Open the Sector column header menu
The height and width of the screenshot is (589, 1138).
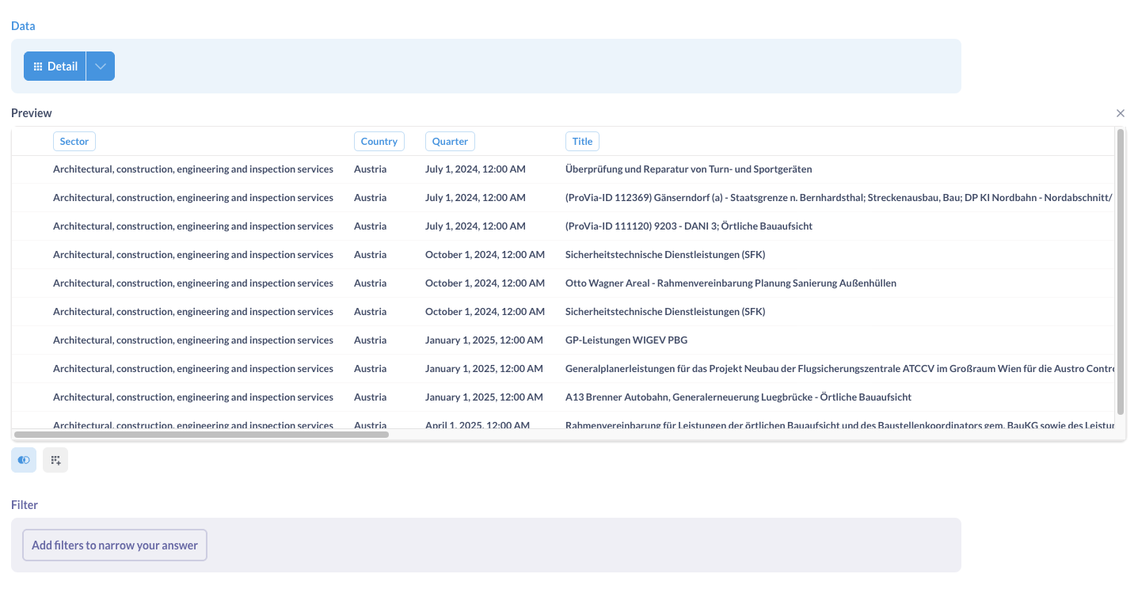(x=74, y=141)
